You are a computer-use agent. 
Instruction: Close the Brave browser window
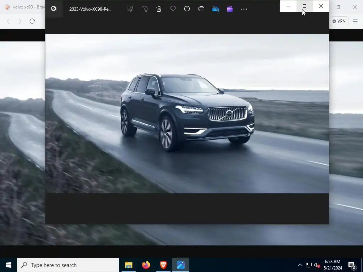pos(354,7)
